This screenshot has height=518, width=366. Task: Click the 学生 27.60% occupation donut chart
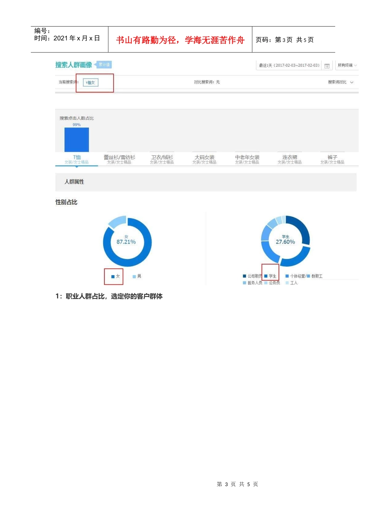point(285,241)
